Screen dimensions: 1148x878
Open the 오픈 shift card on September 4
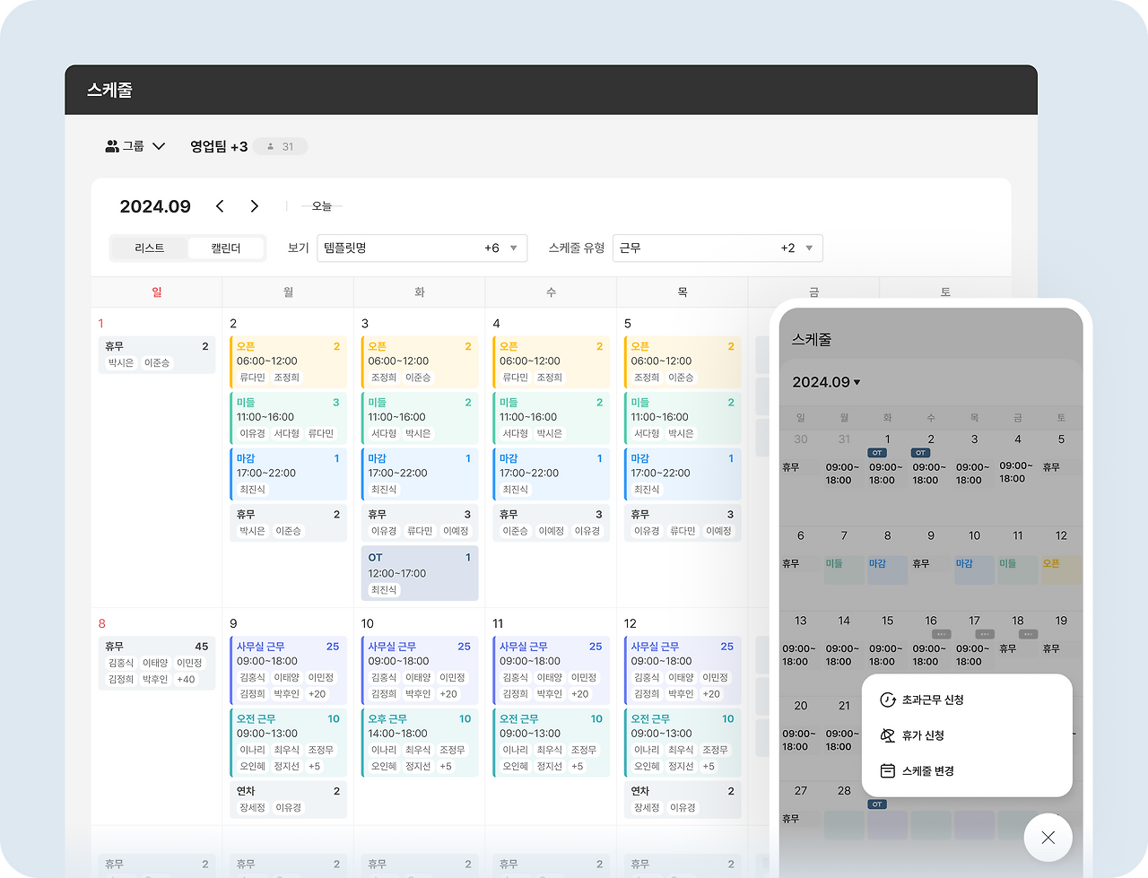click(552, 361)
